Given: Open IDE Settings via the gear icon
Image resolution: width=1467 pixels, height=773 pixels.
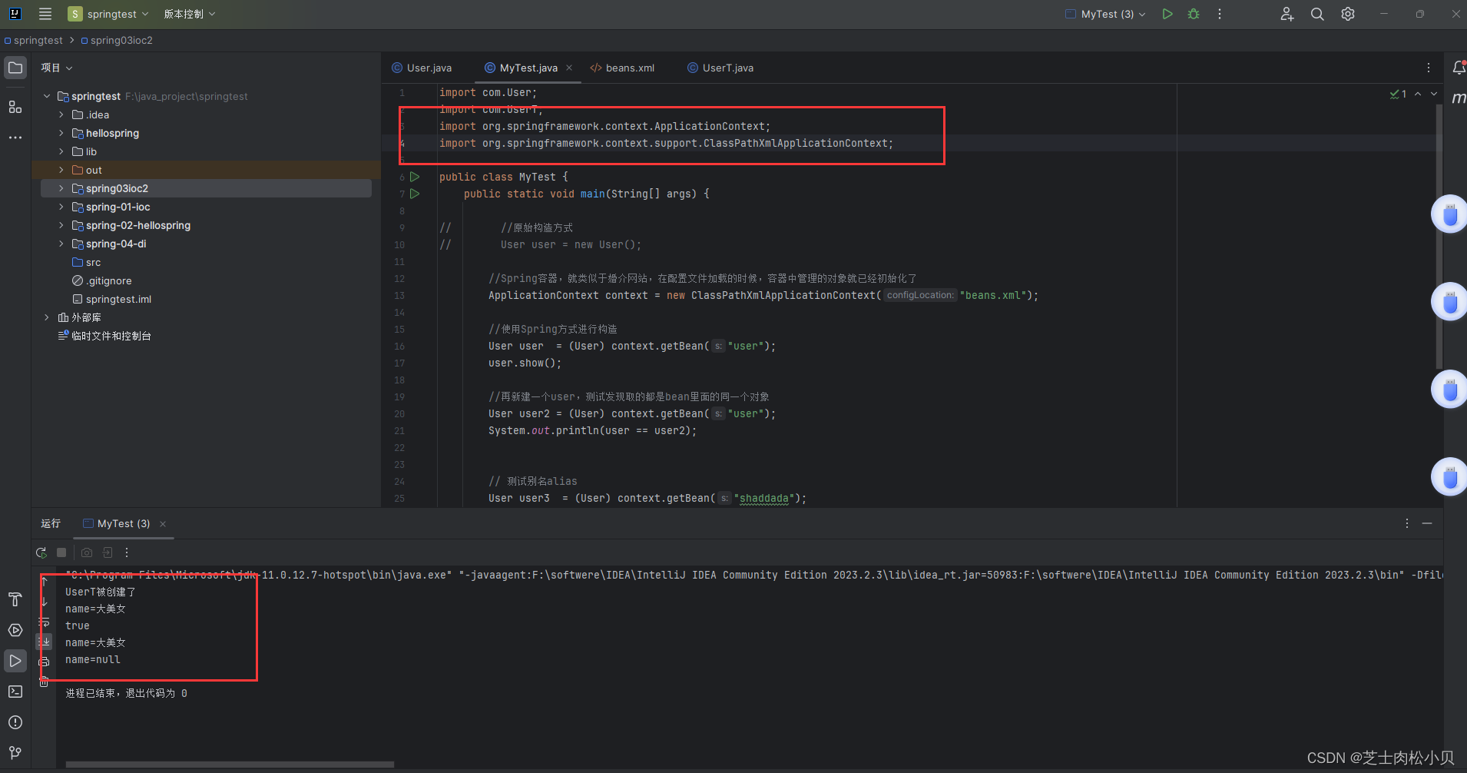Looking at the screenshot, I should coord(1347,14).
